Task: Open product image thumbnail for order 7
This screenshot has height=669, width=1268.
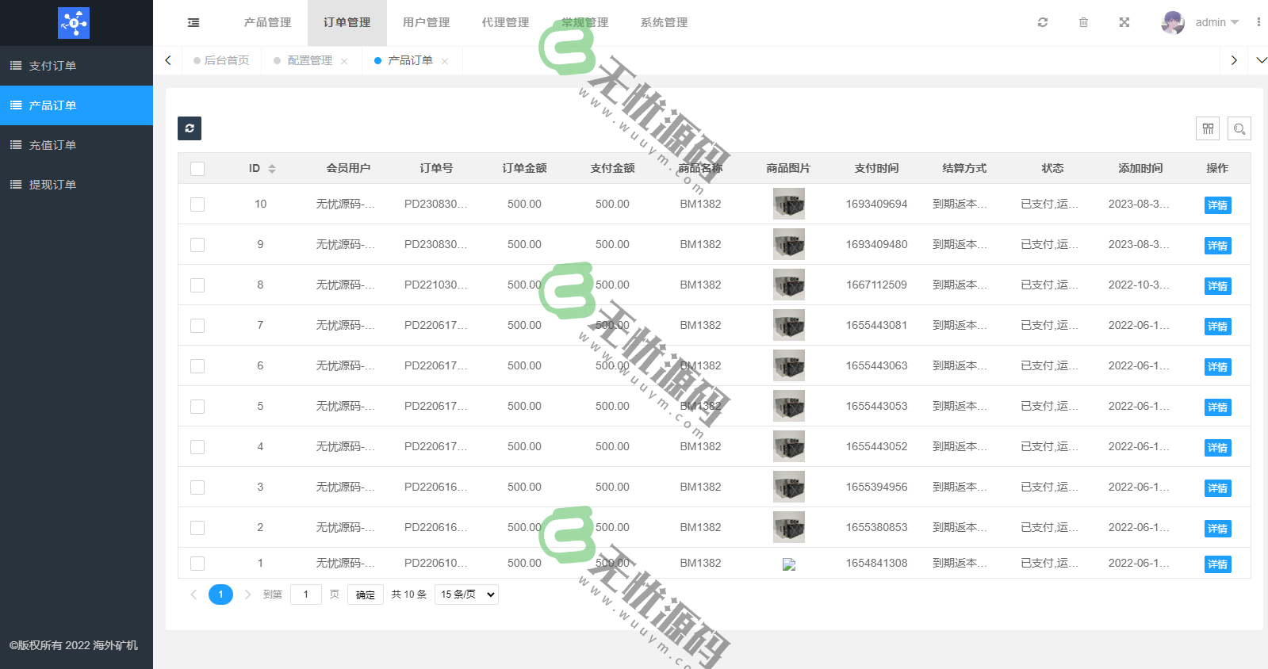Action: [x=789, y=325]
